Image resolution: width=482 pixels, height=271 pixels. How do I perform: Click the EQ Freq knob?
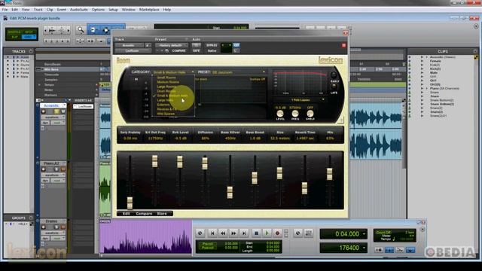295,114
